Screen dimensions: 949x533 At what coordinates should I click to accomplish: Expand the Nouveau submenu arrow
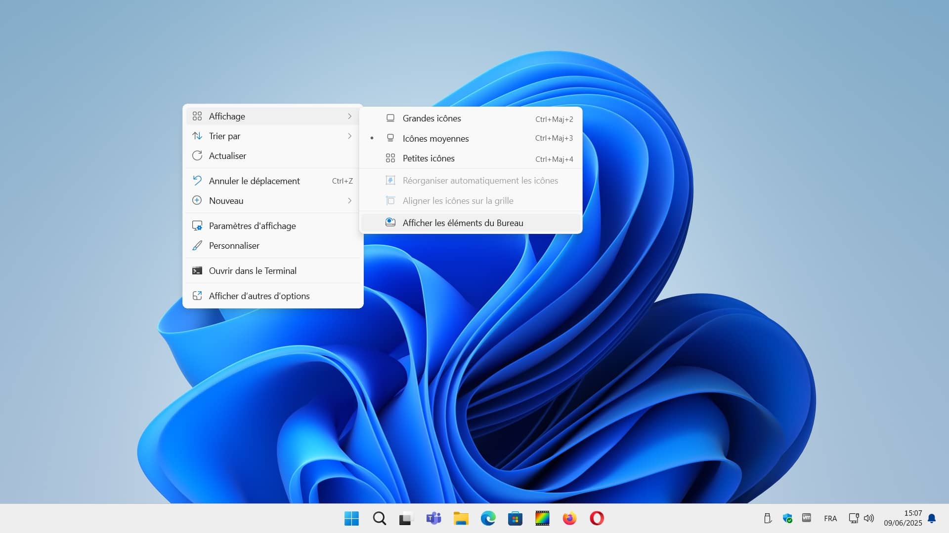(x=349, y=201)
